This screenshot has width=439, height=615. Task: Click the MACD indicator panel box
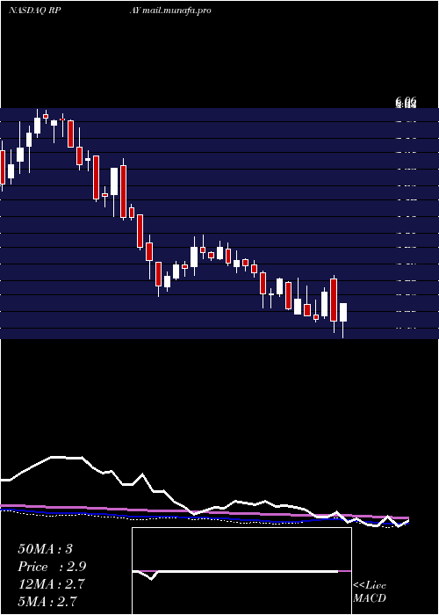[x=241, y=571]
